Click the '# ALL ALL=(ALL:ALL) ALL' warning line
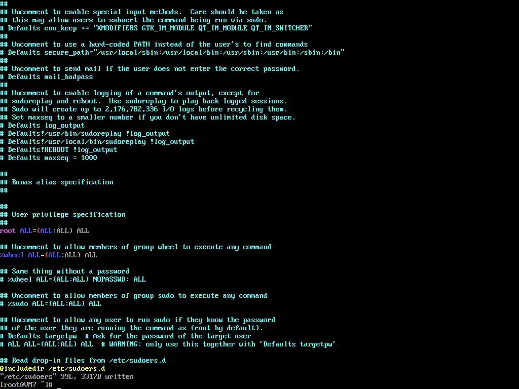 [x=167, y=344]
